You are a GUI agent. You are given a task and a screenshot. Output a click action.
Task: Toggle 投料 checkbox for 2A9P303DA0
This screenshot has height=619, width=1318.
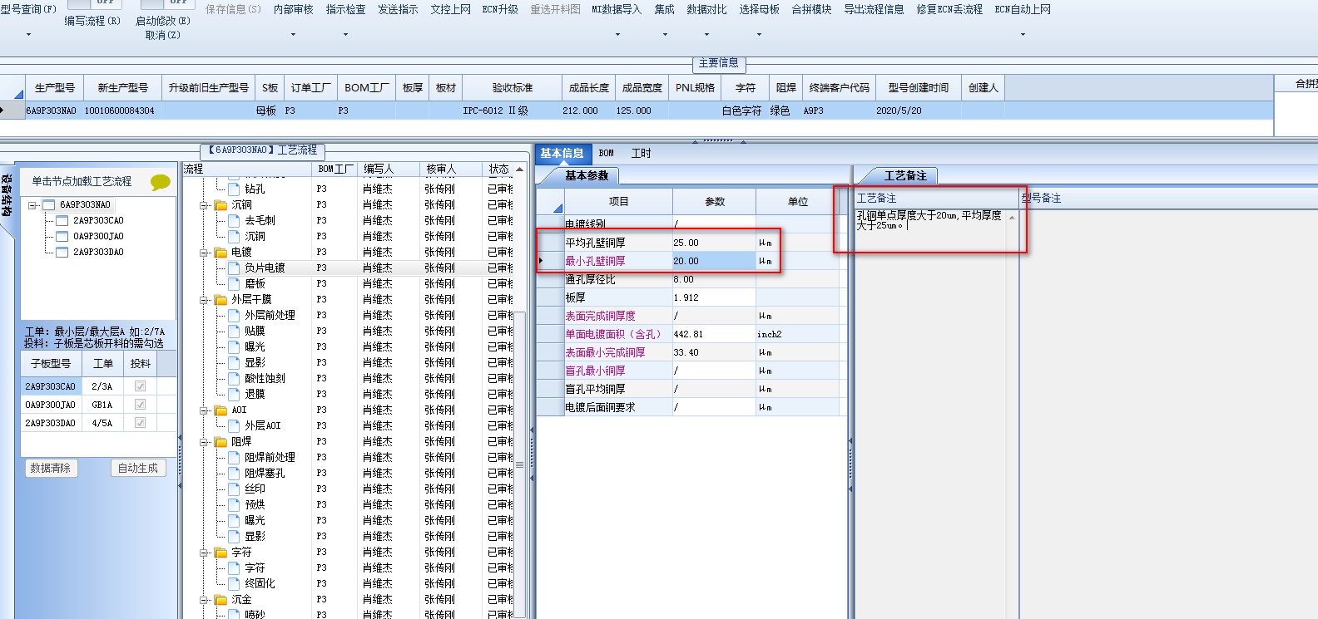(x=140, y=423)
